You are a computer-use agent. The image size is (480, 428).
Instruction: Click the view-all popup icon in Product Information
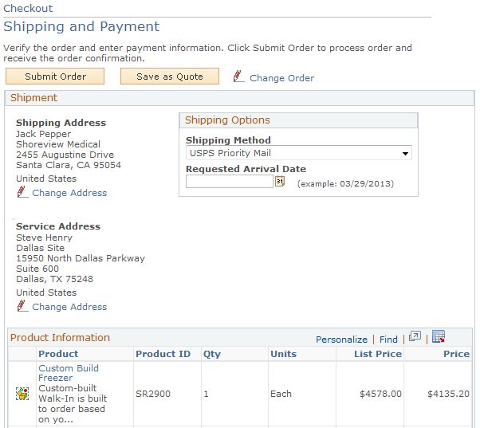coord(415,337)
